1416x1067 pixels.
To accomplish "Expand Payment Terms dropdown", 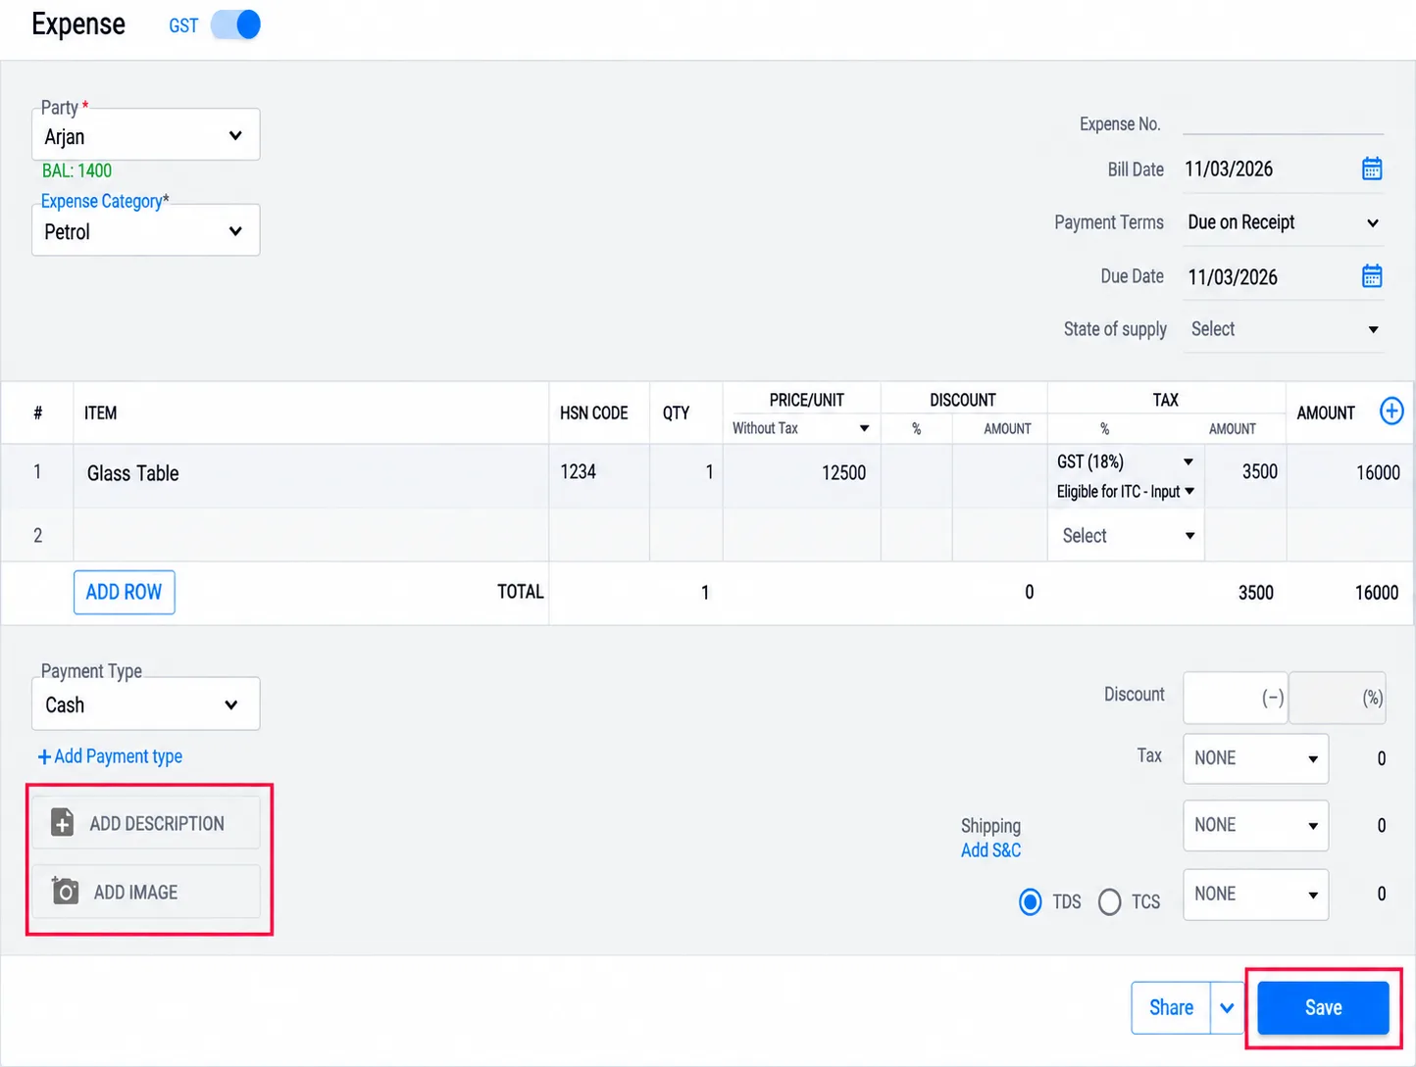I will tap(1284, 222).
